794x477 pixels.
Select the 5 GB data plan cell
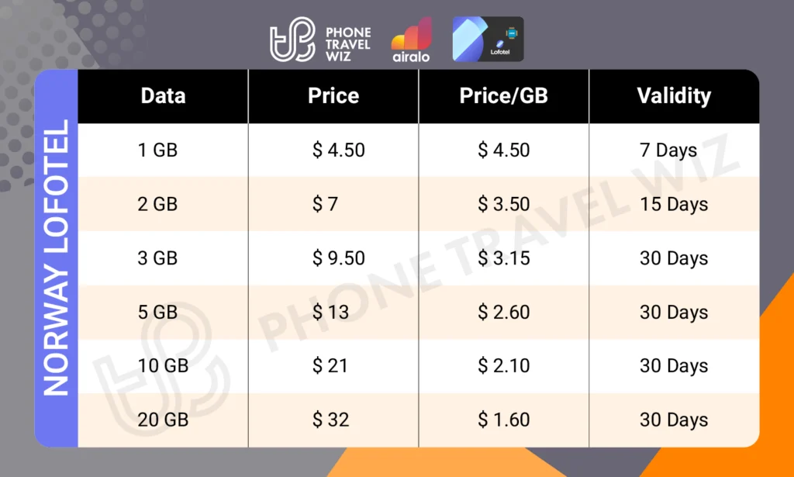point(158,312)
